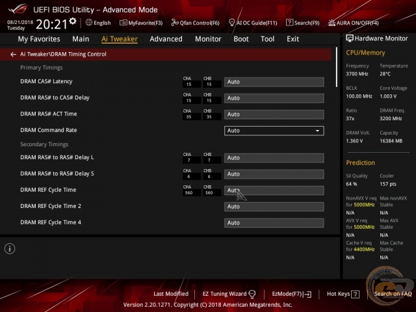Click the Secondary Timings heading
416x312 pixels.
[x=44, y=144]
